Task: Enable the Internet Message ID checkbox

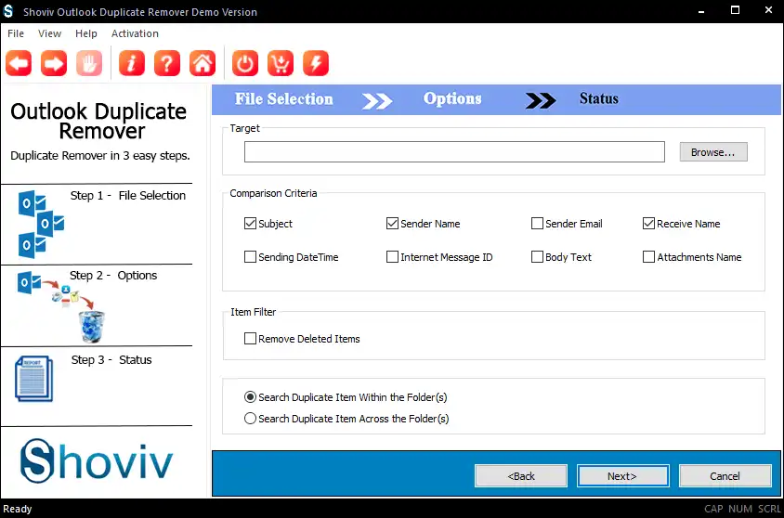Action: (x=392, y=257)
